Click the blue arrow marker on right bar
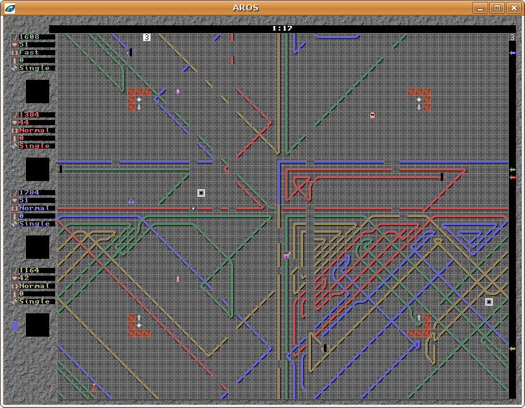The image size is (525, 408). tap(512, 53)
